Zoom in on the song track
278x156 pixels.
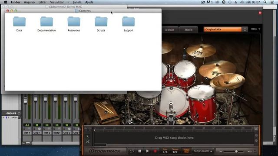pos(256,136)
